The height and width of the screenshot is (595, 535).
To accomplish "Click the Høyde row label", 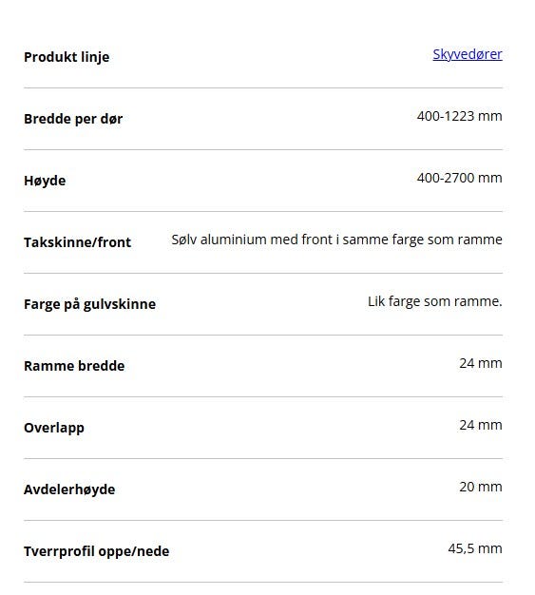I will 45,181.
